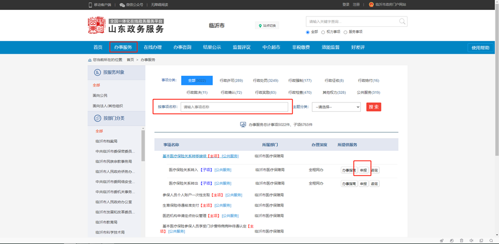Filter by 行政确认(72)
Screen dimensions: 499x244
231,93
